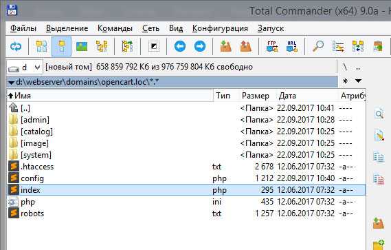Click the Invert selection toolbar icon
391x250 pixels.
pyautogui.click(x=154, y=47)
